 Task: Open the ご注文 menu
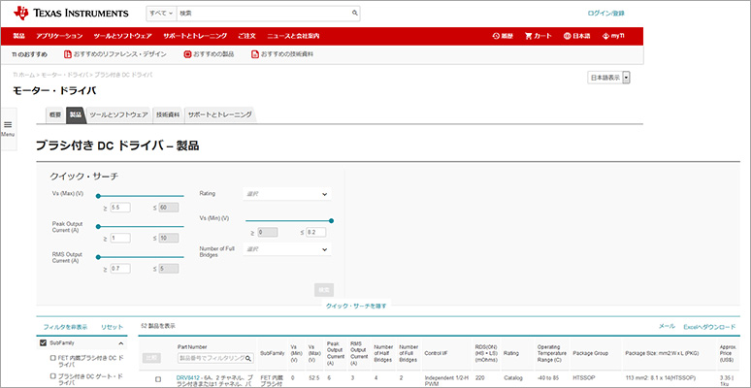tap(246, 36)
